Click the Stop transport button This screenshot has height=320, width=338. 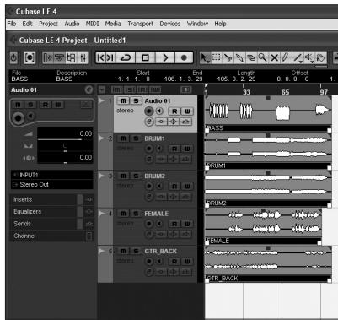[x=145, y=57]
